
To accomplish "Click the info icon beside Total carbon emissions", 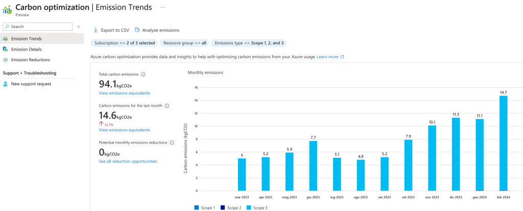I will 143,74.
